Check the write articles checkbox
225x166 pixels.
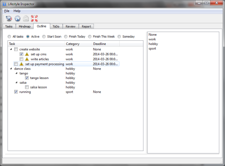click(x=21, y=59)
